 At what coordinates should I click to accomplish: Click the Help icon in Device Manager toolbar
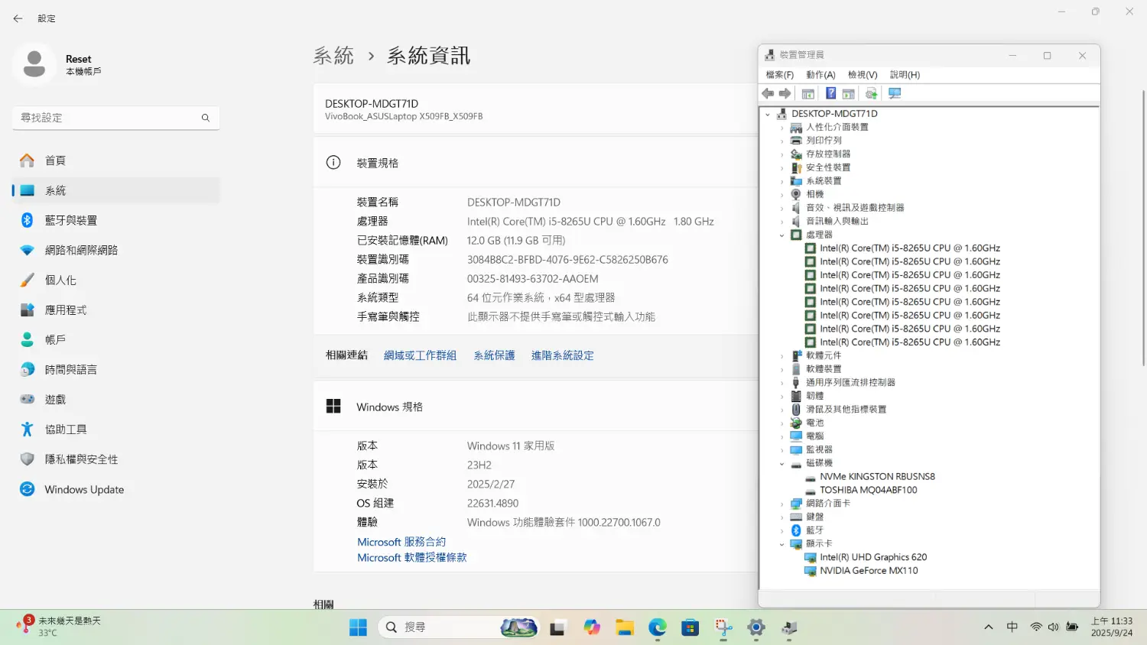830,93
